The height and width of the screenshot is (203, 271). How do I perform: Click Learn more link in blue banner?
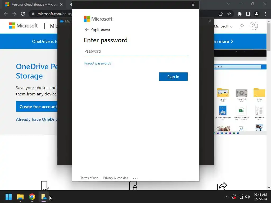pyautogui.click(x=224, y=41)
